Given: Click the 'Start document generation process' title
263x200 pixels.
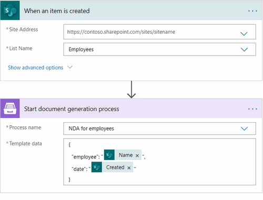Looking at the screenshot, I should [x=72, y=109].
